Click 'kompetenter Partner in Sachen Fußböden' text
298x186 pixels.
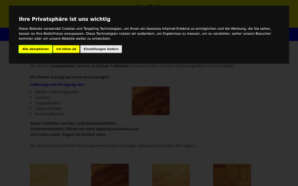(90, 66)
